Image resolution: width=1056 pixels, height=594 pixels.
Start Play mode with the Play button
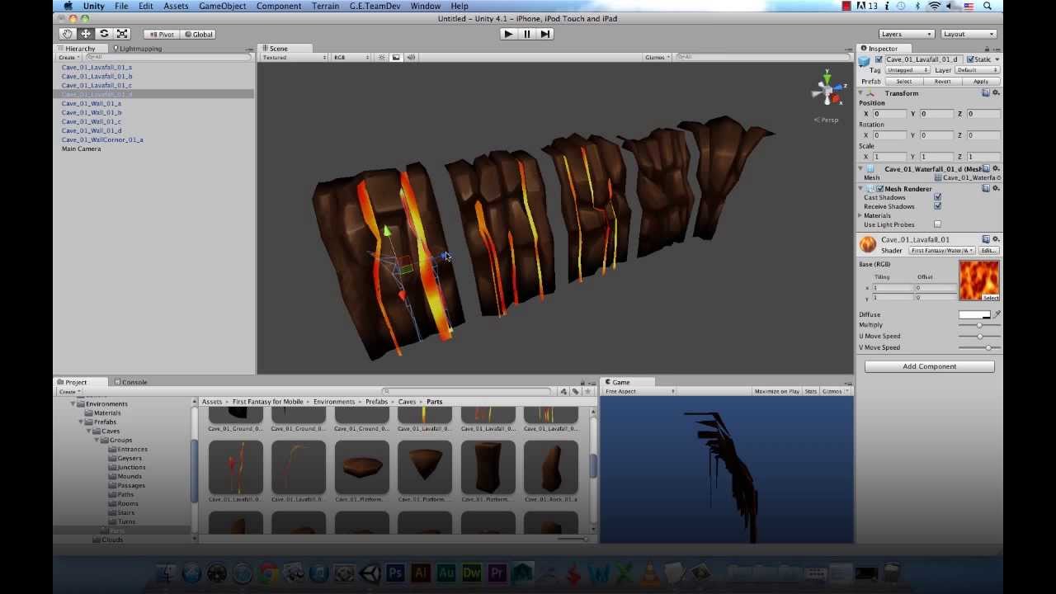[x=508, y=34]
